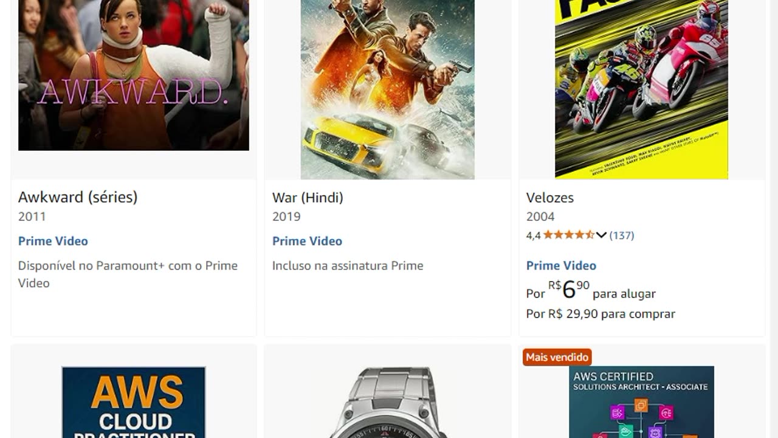Image resolution: width=778 pixels, height=438 pixels.
Task: Select the R$ 29,90 para comprar option
Action: tap(601, 314)
